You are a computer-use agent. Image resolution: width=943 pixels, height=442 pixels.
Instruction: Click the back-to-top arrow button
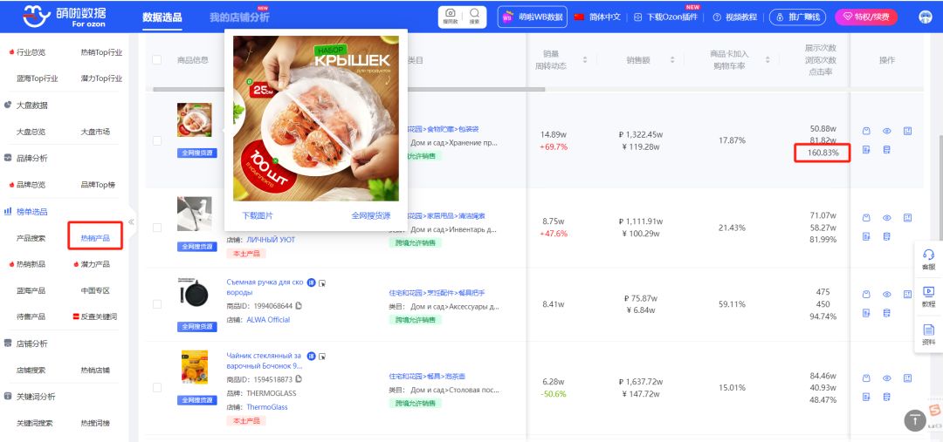click(915, 420)
